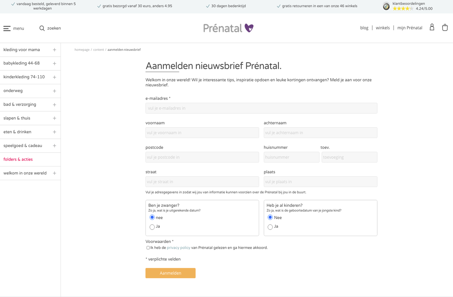Open the user account icon
453x297 pixels.
pos(432,27)
